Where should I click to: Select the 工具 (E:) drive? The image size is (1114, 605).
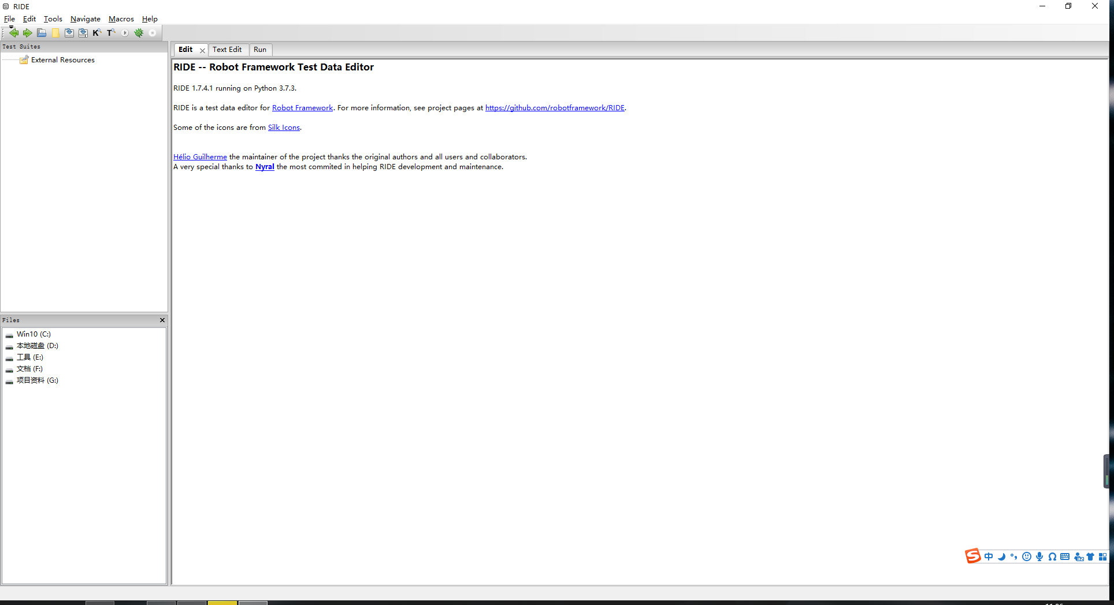click(x=30, y=357)
